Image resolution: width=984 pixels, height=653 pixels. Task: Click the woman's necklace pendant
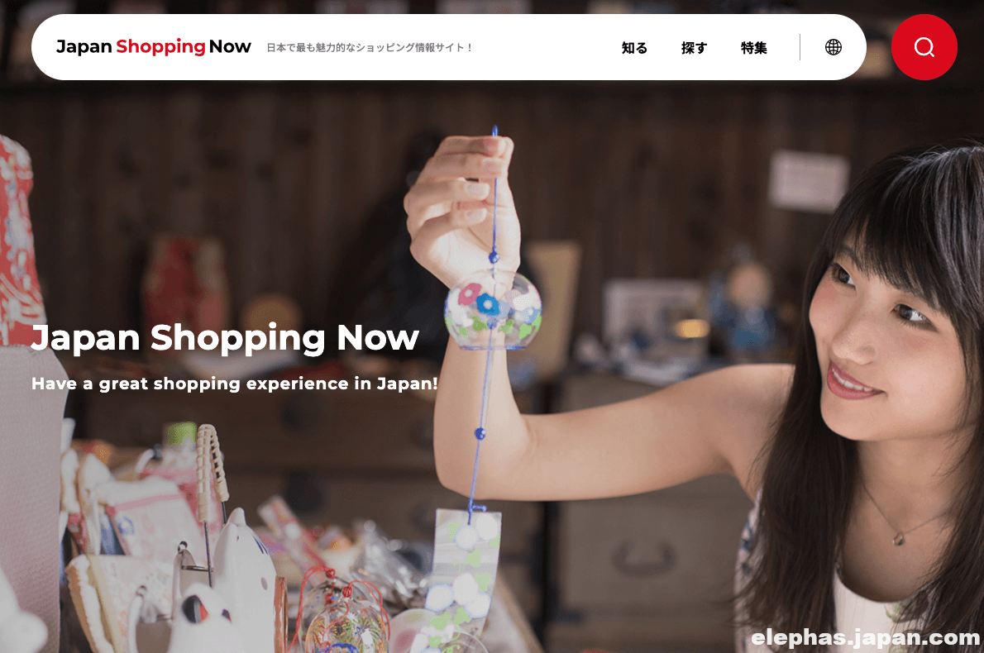[x=900, y=538]
